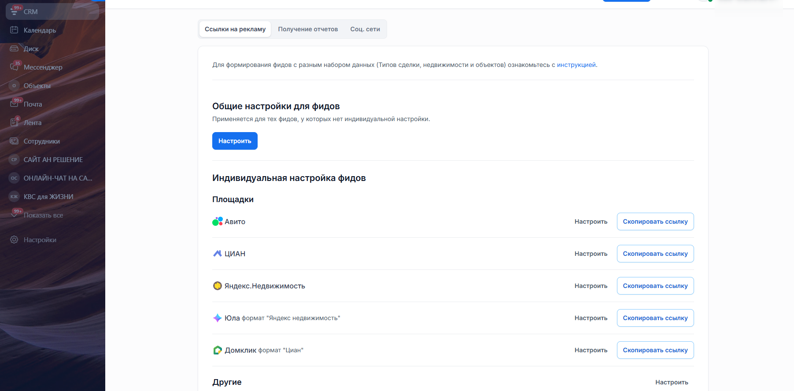Image resolution: width=794 pixels, height=391 pixels.
Task: Expand 'Показать все' in the sidebar
Action: coord(43,215)
